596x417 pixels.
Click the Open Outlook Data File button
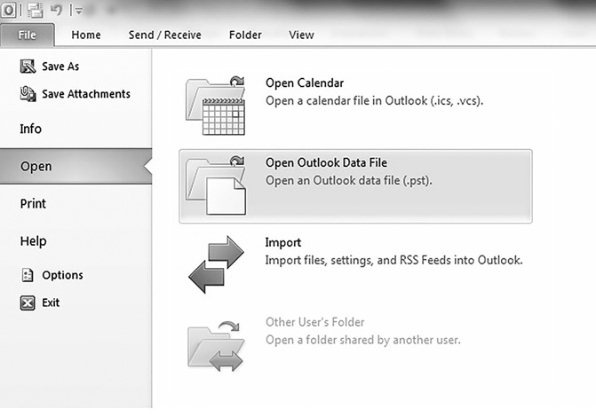click(355, 185)
